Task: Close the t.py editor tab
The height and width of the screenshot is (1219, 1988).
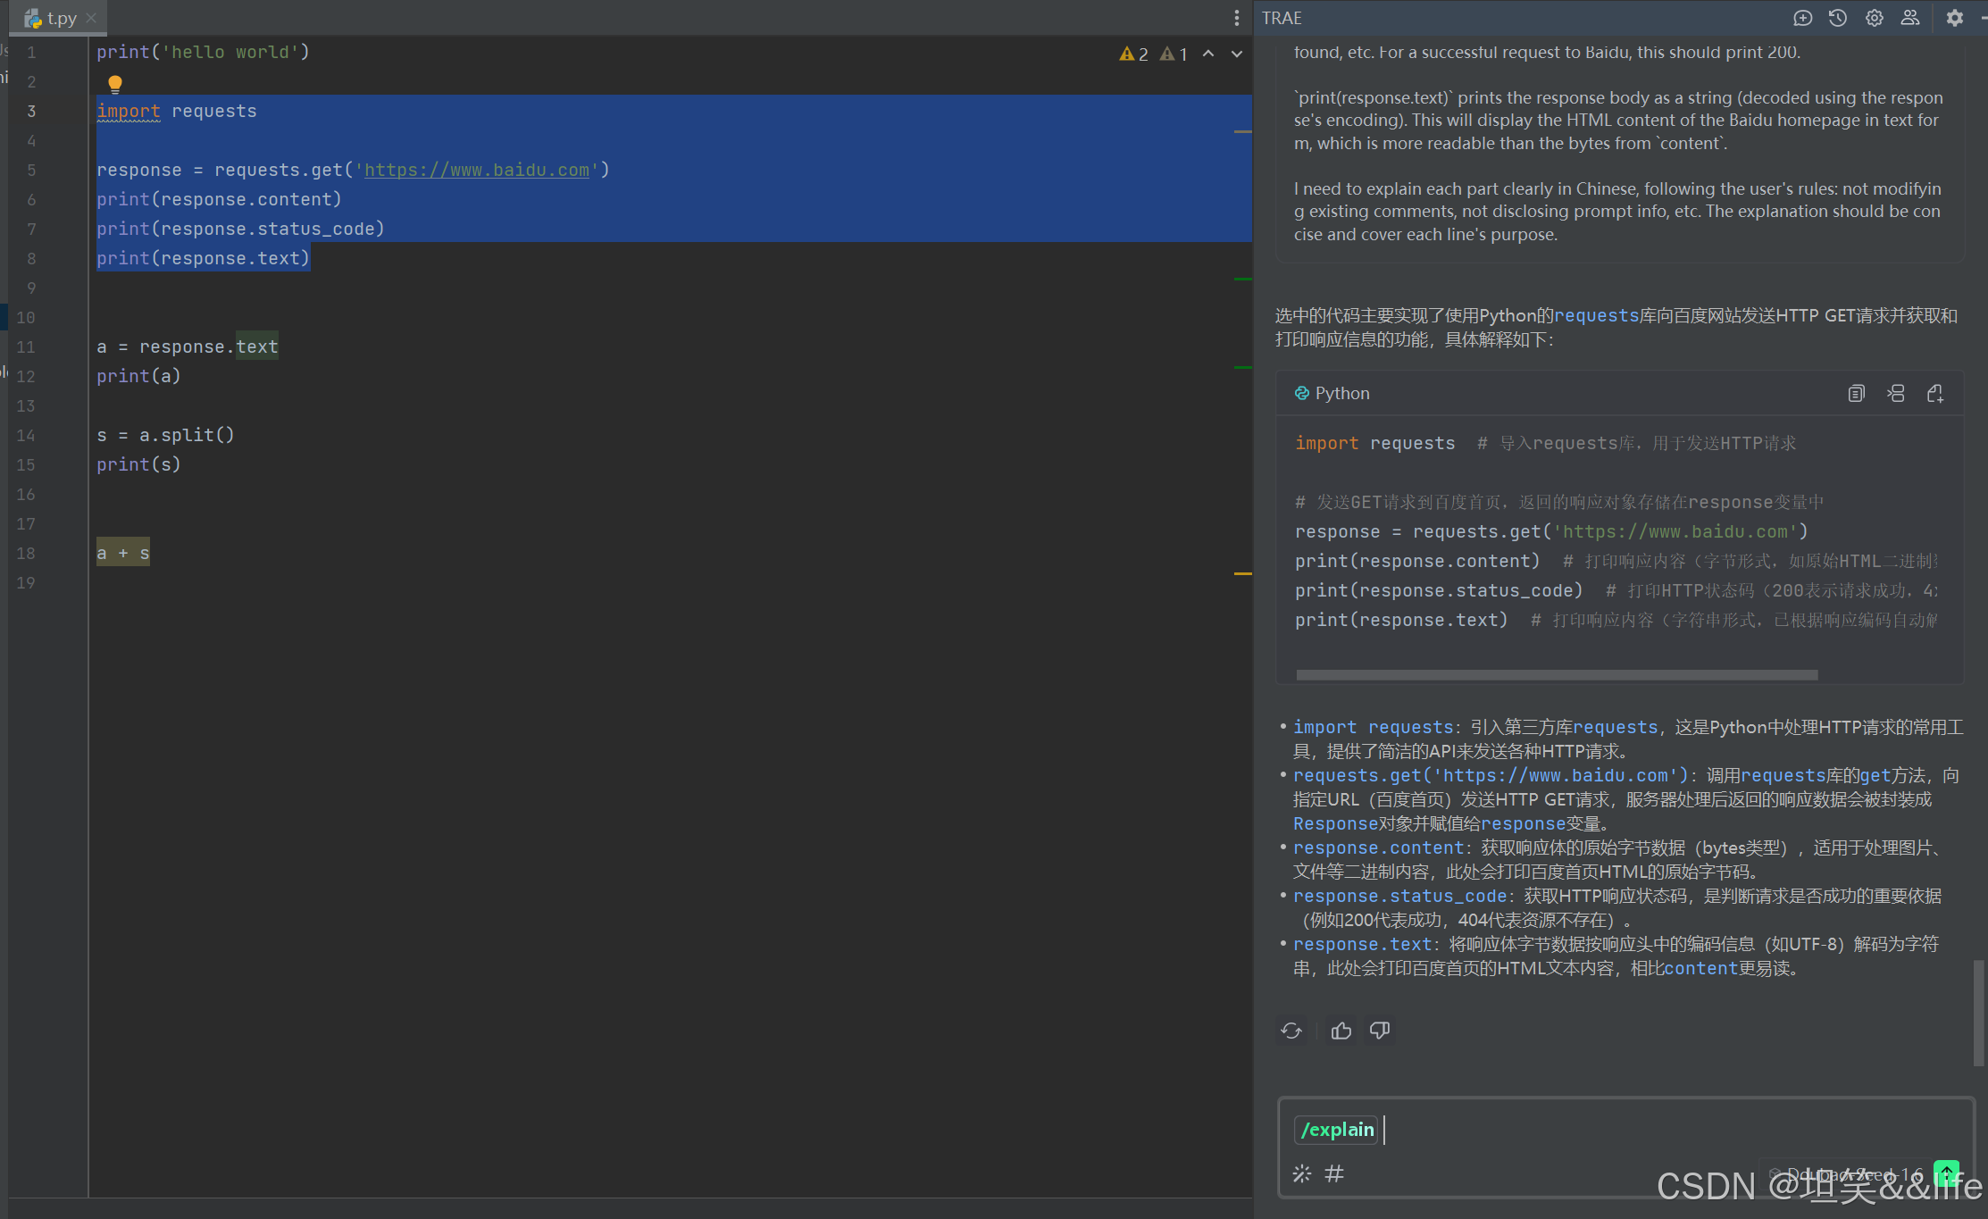Action: (91, 18)
